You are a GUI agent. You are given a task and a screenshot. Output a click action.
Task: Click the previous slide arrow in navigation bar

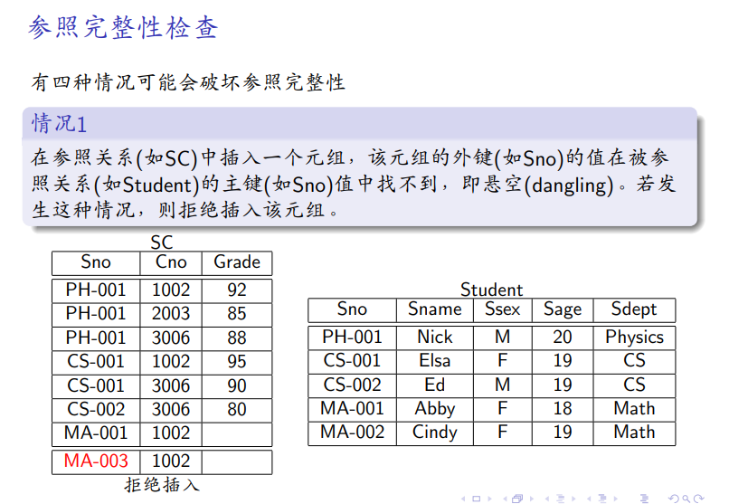[x=464, y=498]
